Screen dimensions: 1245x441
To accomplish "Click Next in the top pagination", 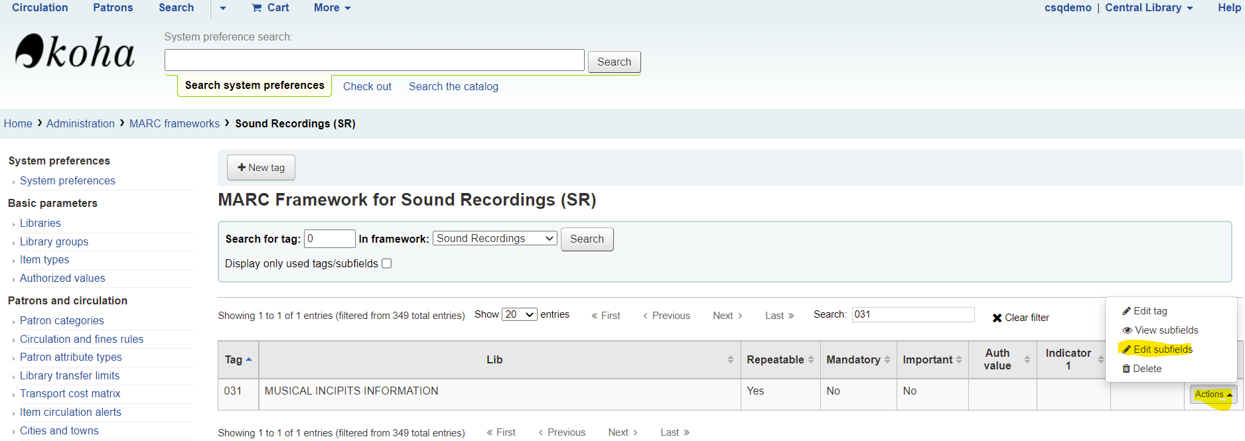I will (x=727, y=316).
